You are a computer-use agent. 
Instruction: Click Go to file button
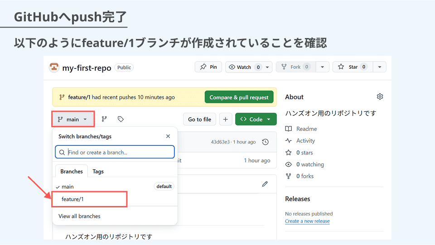199,119
